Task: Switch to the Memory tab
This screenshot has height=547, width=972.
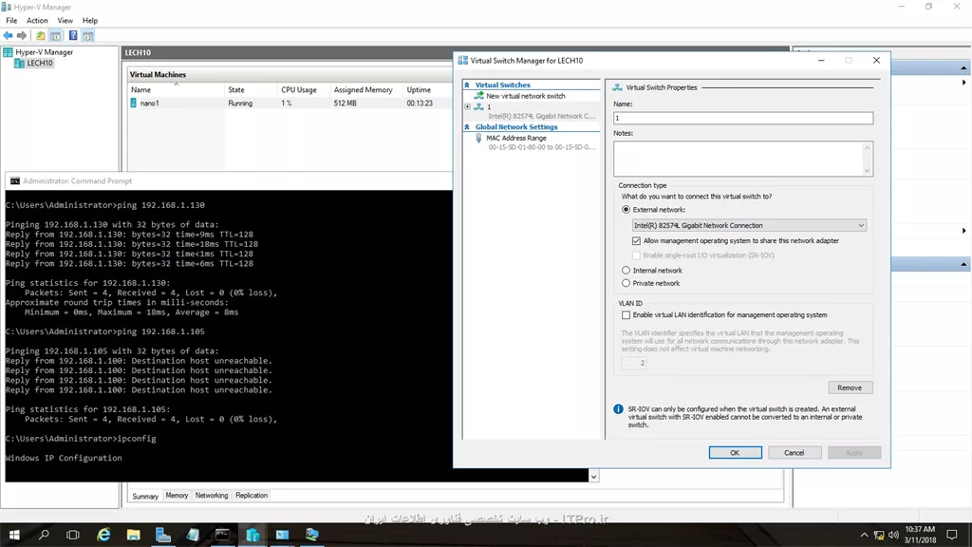Action: click(177, 496)
